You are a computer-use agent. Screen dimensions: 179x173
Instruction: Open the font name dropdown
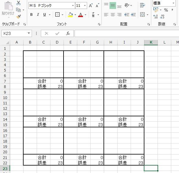pyautogui.click(x=73, y=5)
